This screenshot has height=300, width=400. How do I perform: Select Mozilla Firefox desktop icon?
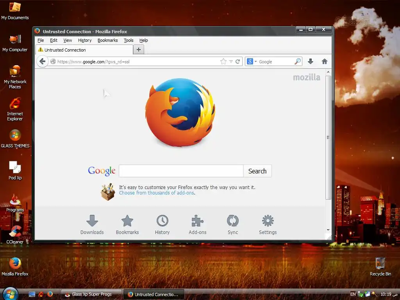pos(15,267)
